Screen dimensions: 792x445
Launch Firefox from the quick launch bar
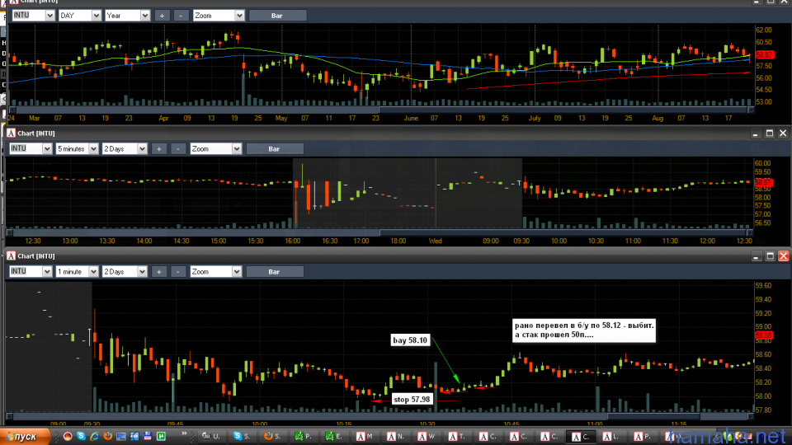107,436
